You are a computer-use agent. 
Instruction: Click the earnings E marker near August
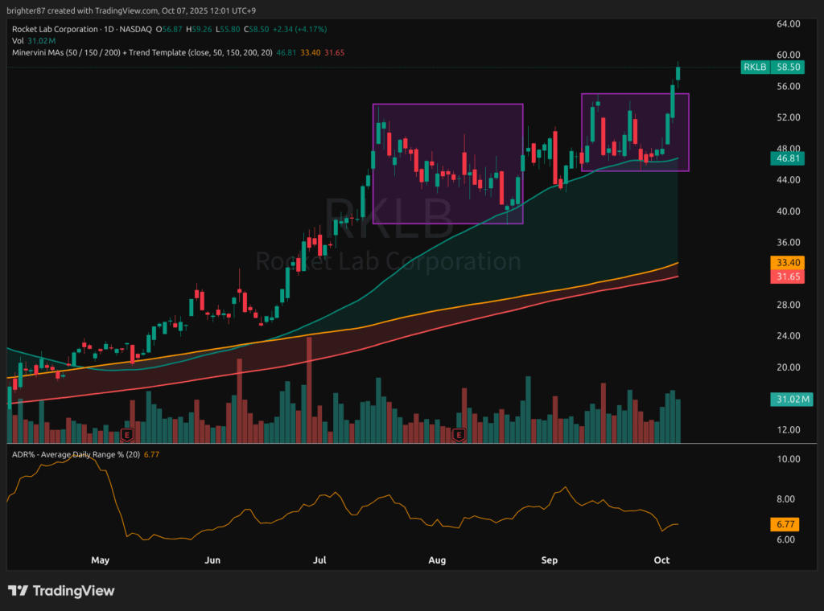(459, 435)
